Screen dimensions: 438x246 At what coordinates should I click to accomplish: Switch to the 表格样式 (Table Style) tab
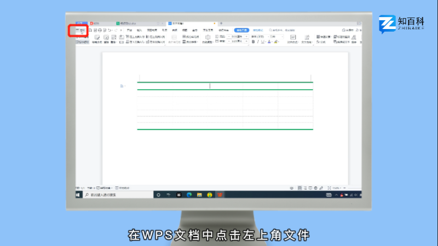click(258, 30)
